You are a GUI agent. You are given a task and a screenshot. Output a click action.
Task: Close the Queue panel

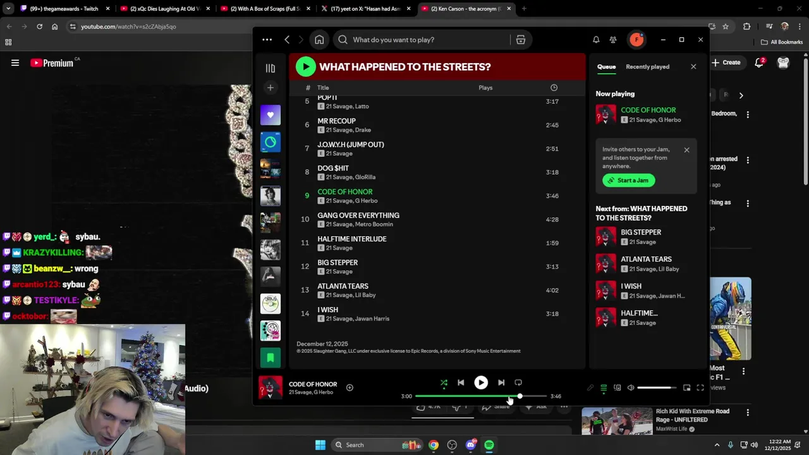693,66
